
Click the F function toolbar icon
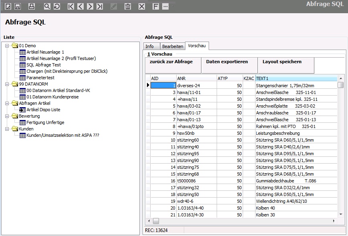(x=156, y=6)
